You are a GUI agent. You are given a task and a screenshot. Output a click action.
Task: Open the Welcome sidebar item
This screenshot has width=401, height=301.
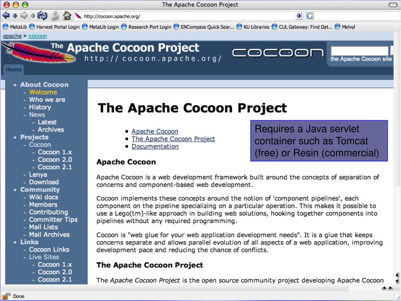[x=43, y=92]
